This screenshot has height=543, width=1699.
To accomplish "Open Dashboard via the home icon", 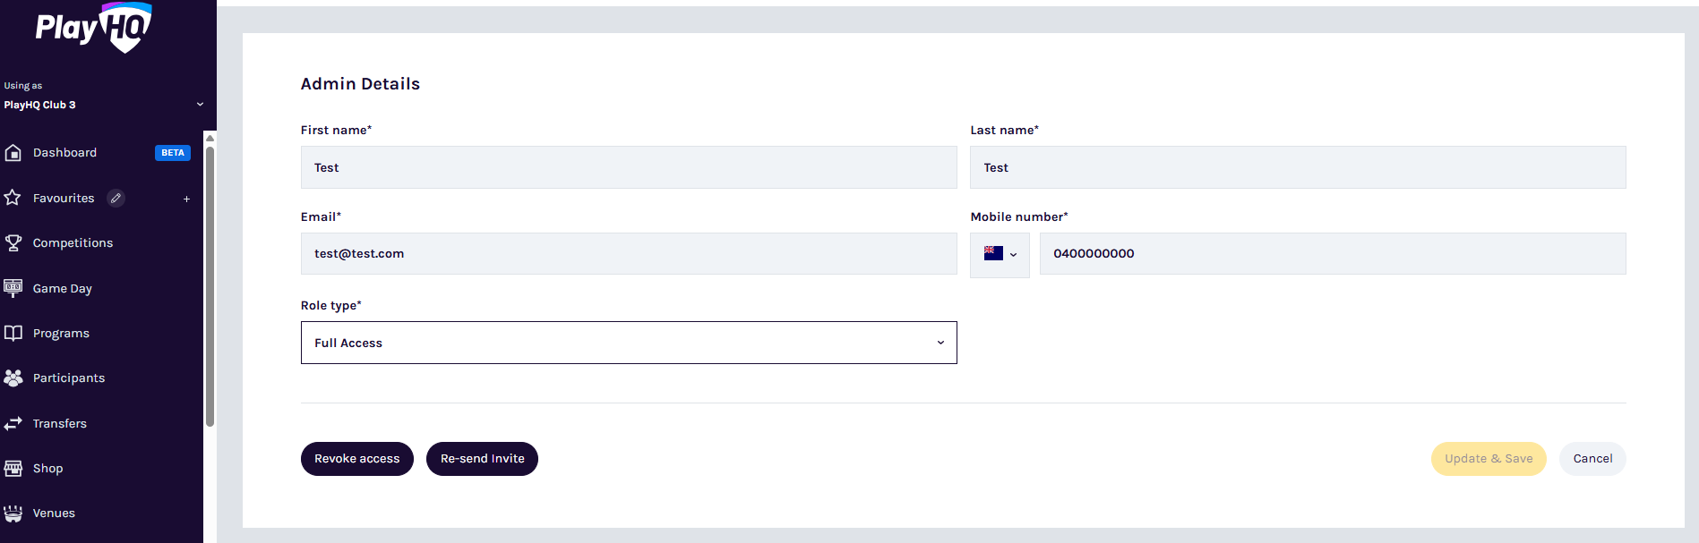I will pos(13,153).
